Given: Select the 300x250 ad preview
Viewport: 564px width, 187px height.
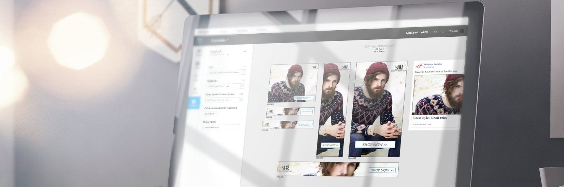Looking at the screenshot, I should click(293, 83).
